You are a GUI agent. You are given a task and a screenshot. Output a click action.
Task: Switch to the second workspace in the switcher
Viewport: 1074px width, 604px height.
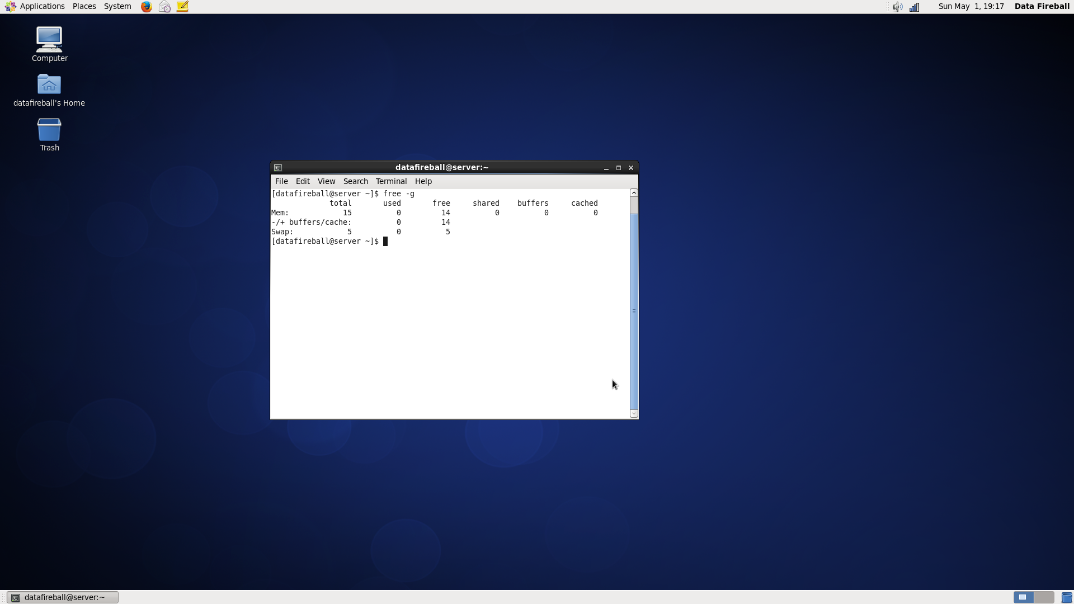1044,597
